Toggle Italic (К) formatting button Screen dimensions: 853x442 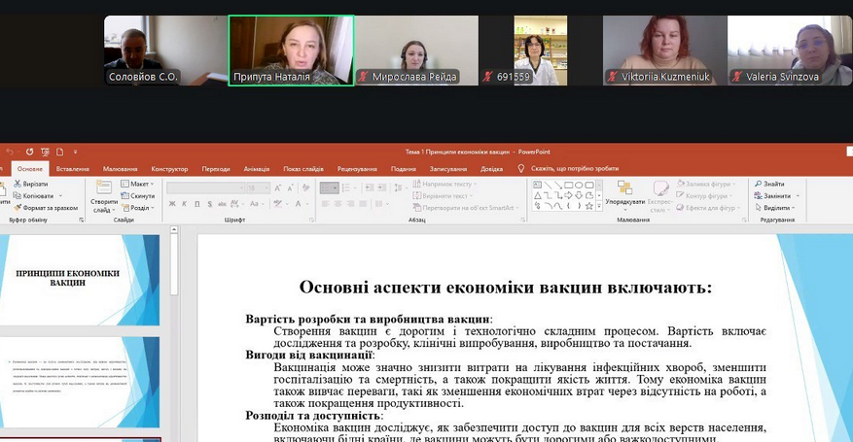[x=185, y=204]
